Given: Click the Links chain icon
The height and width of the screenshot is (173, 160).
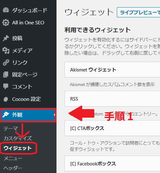Looking at the screenshot, I should [x=6, y=63].
